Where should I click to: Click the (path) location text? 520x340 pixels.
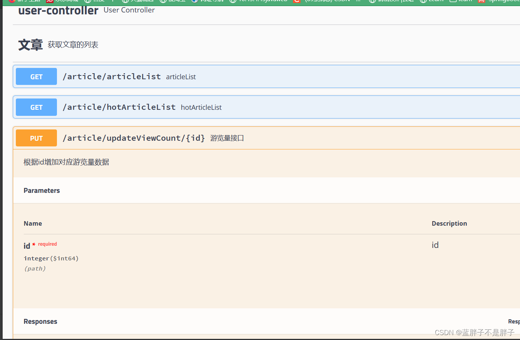[x=35, y=269]
